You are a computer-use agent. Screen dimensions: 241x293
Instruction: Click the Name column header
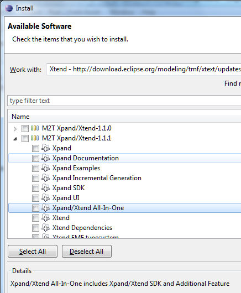coord(124,117)
